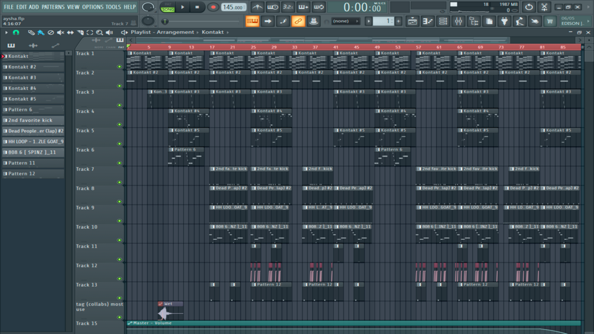Open the Piano roll view icon
The height and width of the screenshot is (334, 594).
pos(428,21)
